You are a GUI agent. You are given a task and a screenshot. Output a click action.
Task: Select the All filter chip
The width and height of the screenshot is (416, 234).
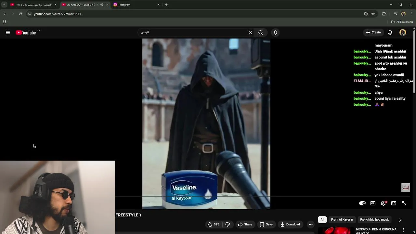pos(322,220)
